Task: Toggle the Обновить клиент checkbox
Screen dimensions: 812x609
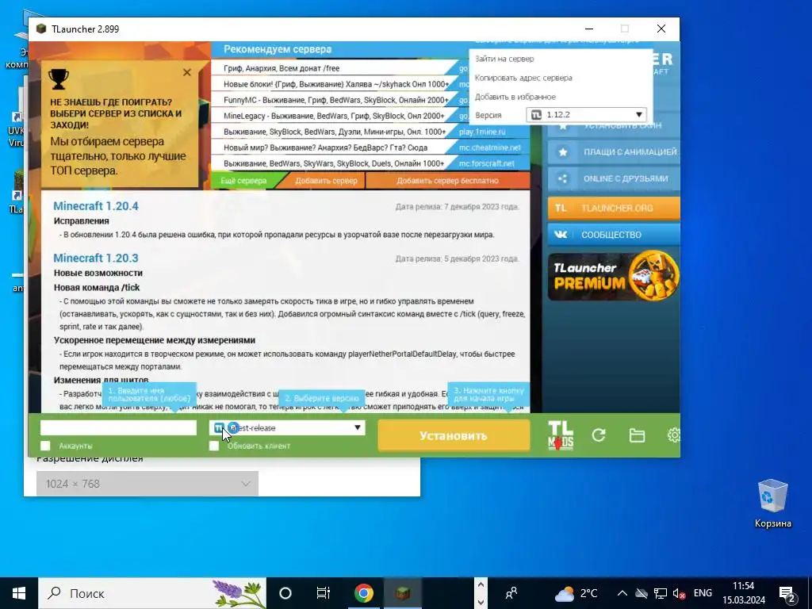Action: [x=214, y=446]
